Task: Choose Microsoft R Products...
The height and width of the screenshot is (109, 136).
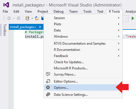Action: [x=83, y=68]
